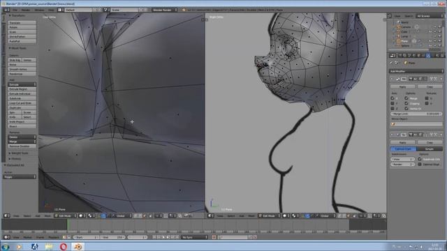Screen dimensions: 447x251
Task: Collapse the Mesh Tools panel header
Action: 17,48
